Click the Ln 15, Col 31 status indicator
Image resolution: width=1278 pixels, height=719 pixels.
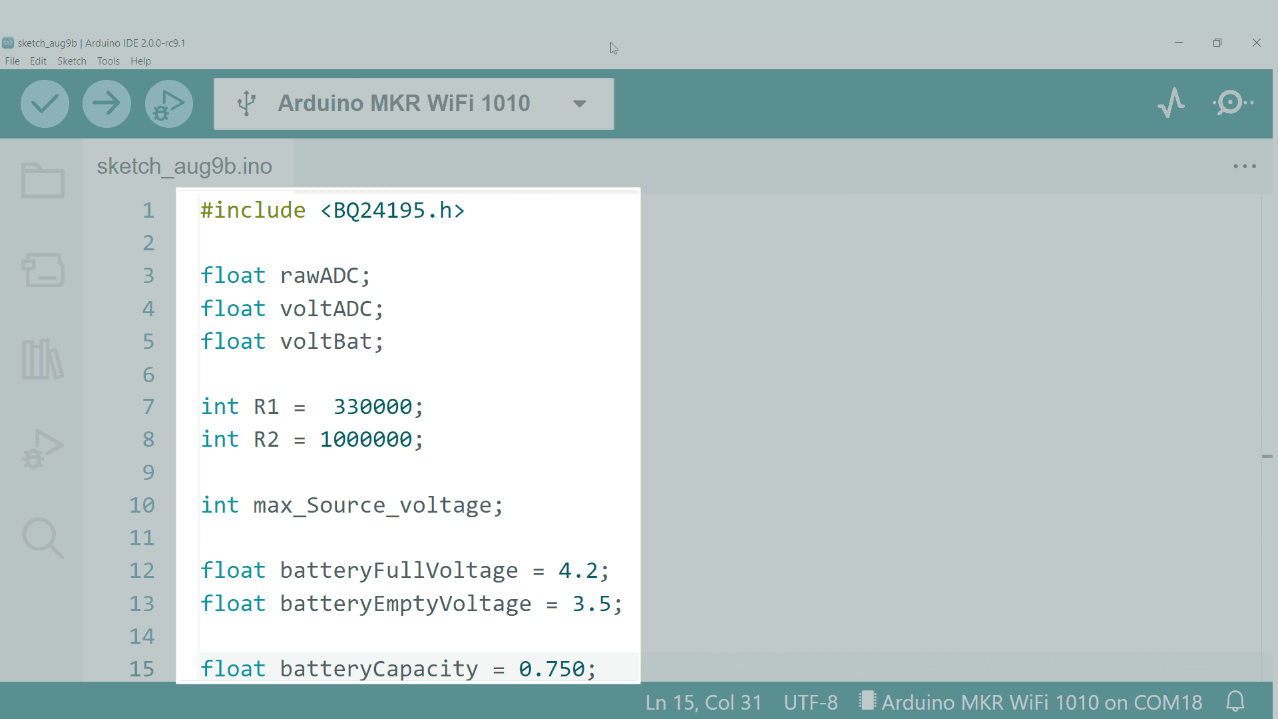tap(703, 702)
